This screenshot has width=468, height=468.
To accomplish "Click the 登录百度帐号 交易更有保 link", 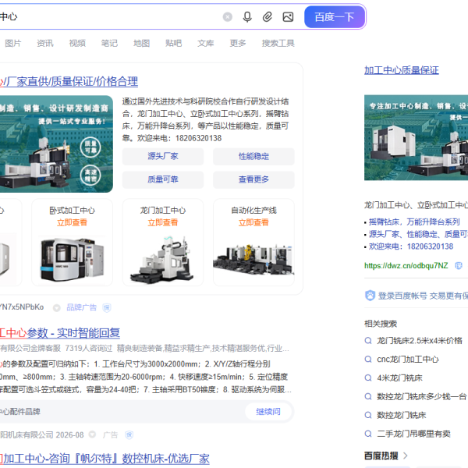I will coord(423,296).
